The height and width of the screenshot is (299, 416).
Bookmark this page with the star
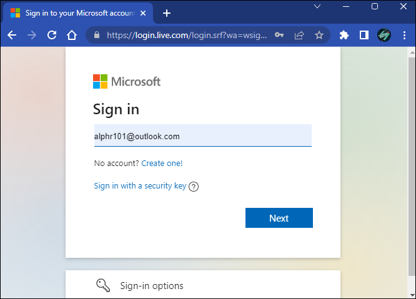(x=319, y=35)
